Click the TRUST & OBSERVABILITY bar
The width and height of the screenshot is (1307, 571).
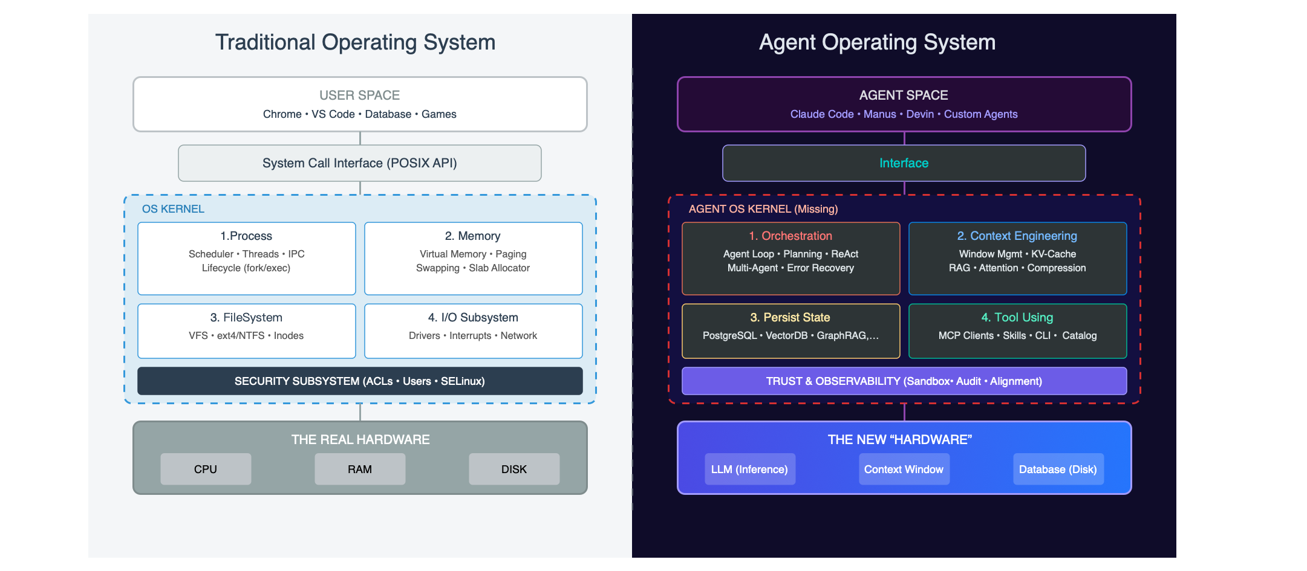(x=904, y=381)
